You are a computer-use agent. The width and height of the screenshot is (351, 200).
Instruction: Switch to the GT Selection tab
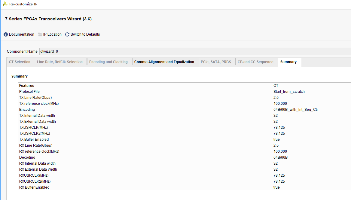pyautogui.click(x=20, y=62)
